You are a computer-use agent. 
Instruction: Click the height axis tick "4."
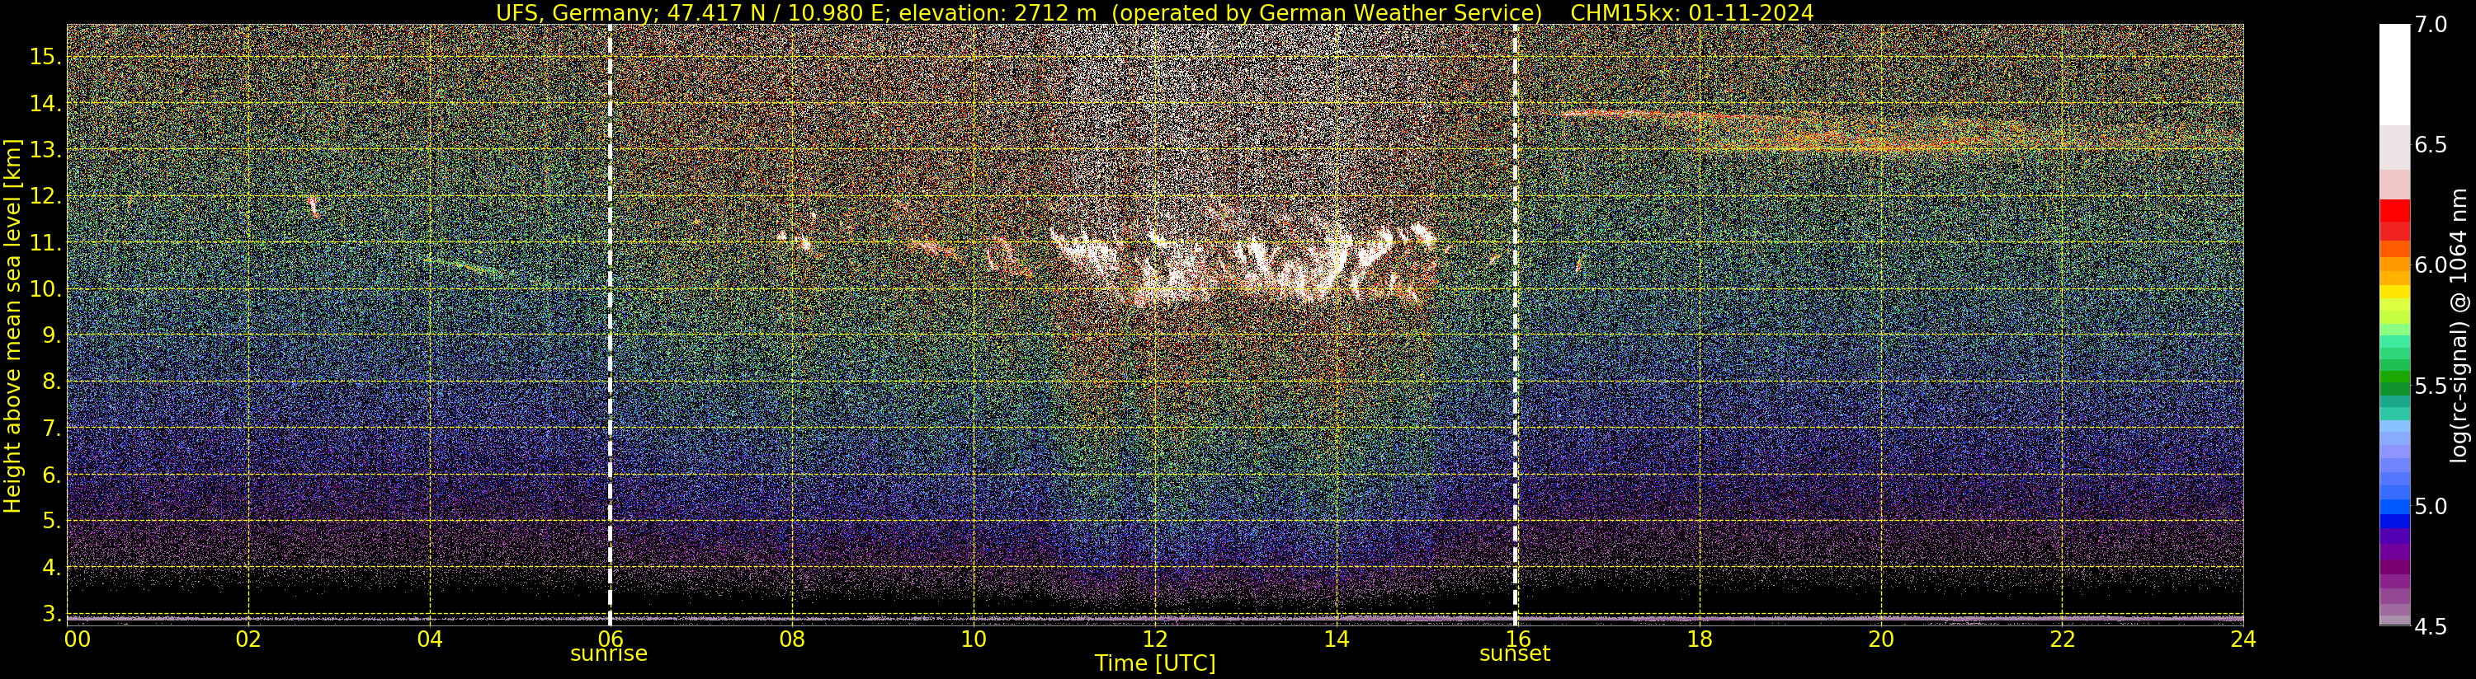pyautogui.click(x=52, y=568)
